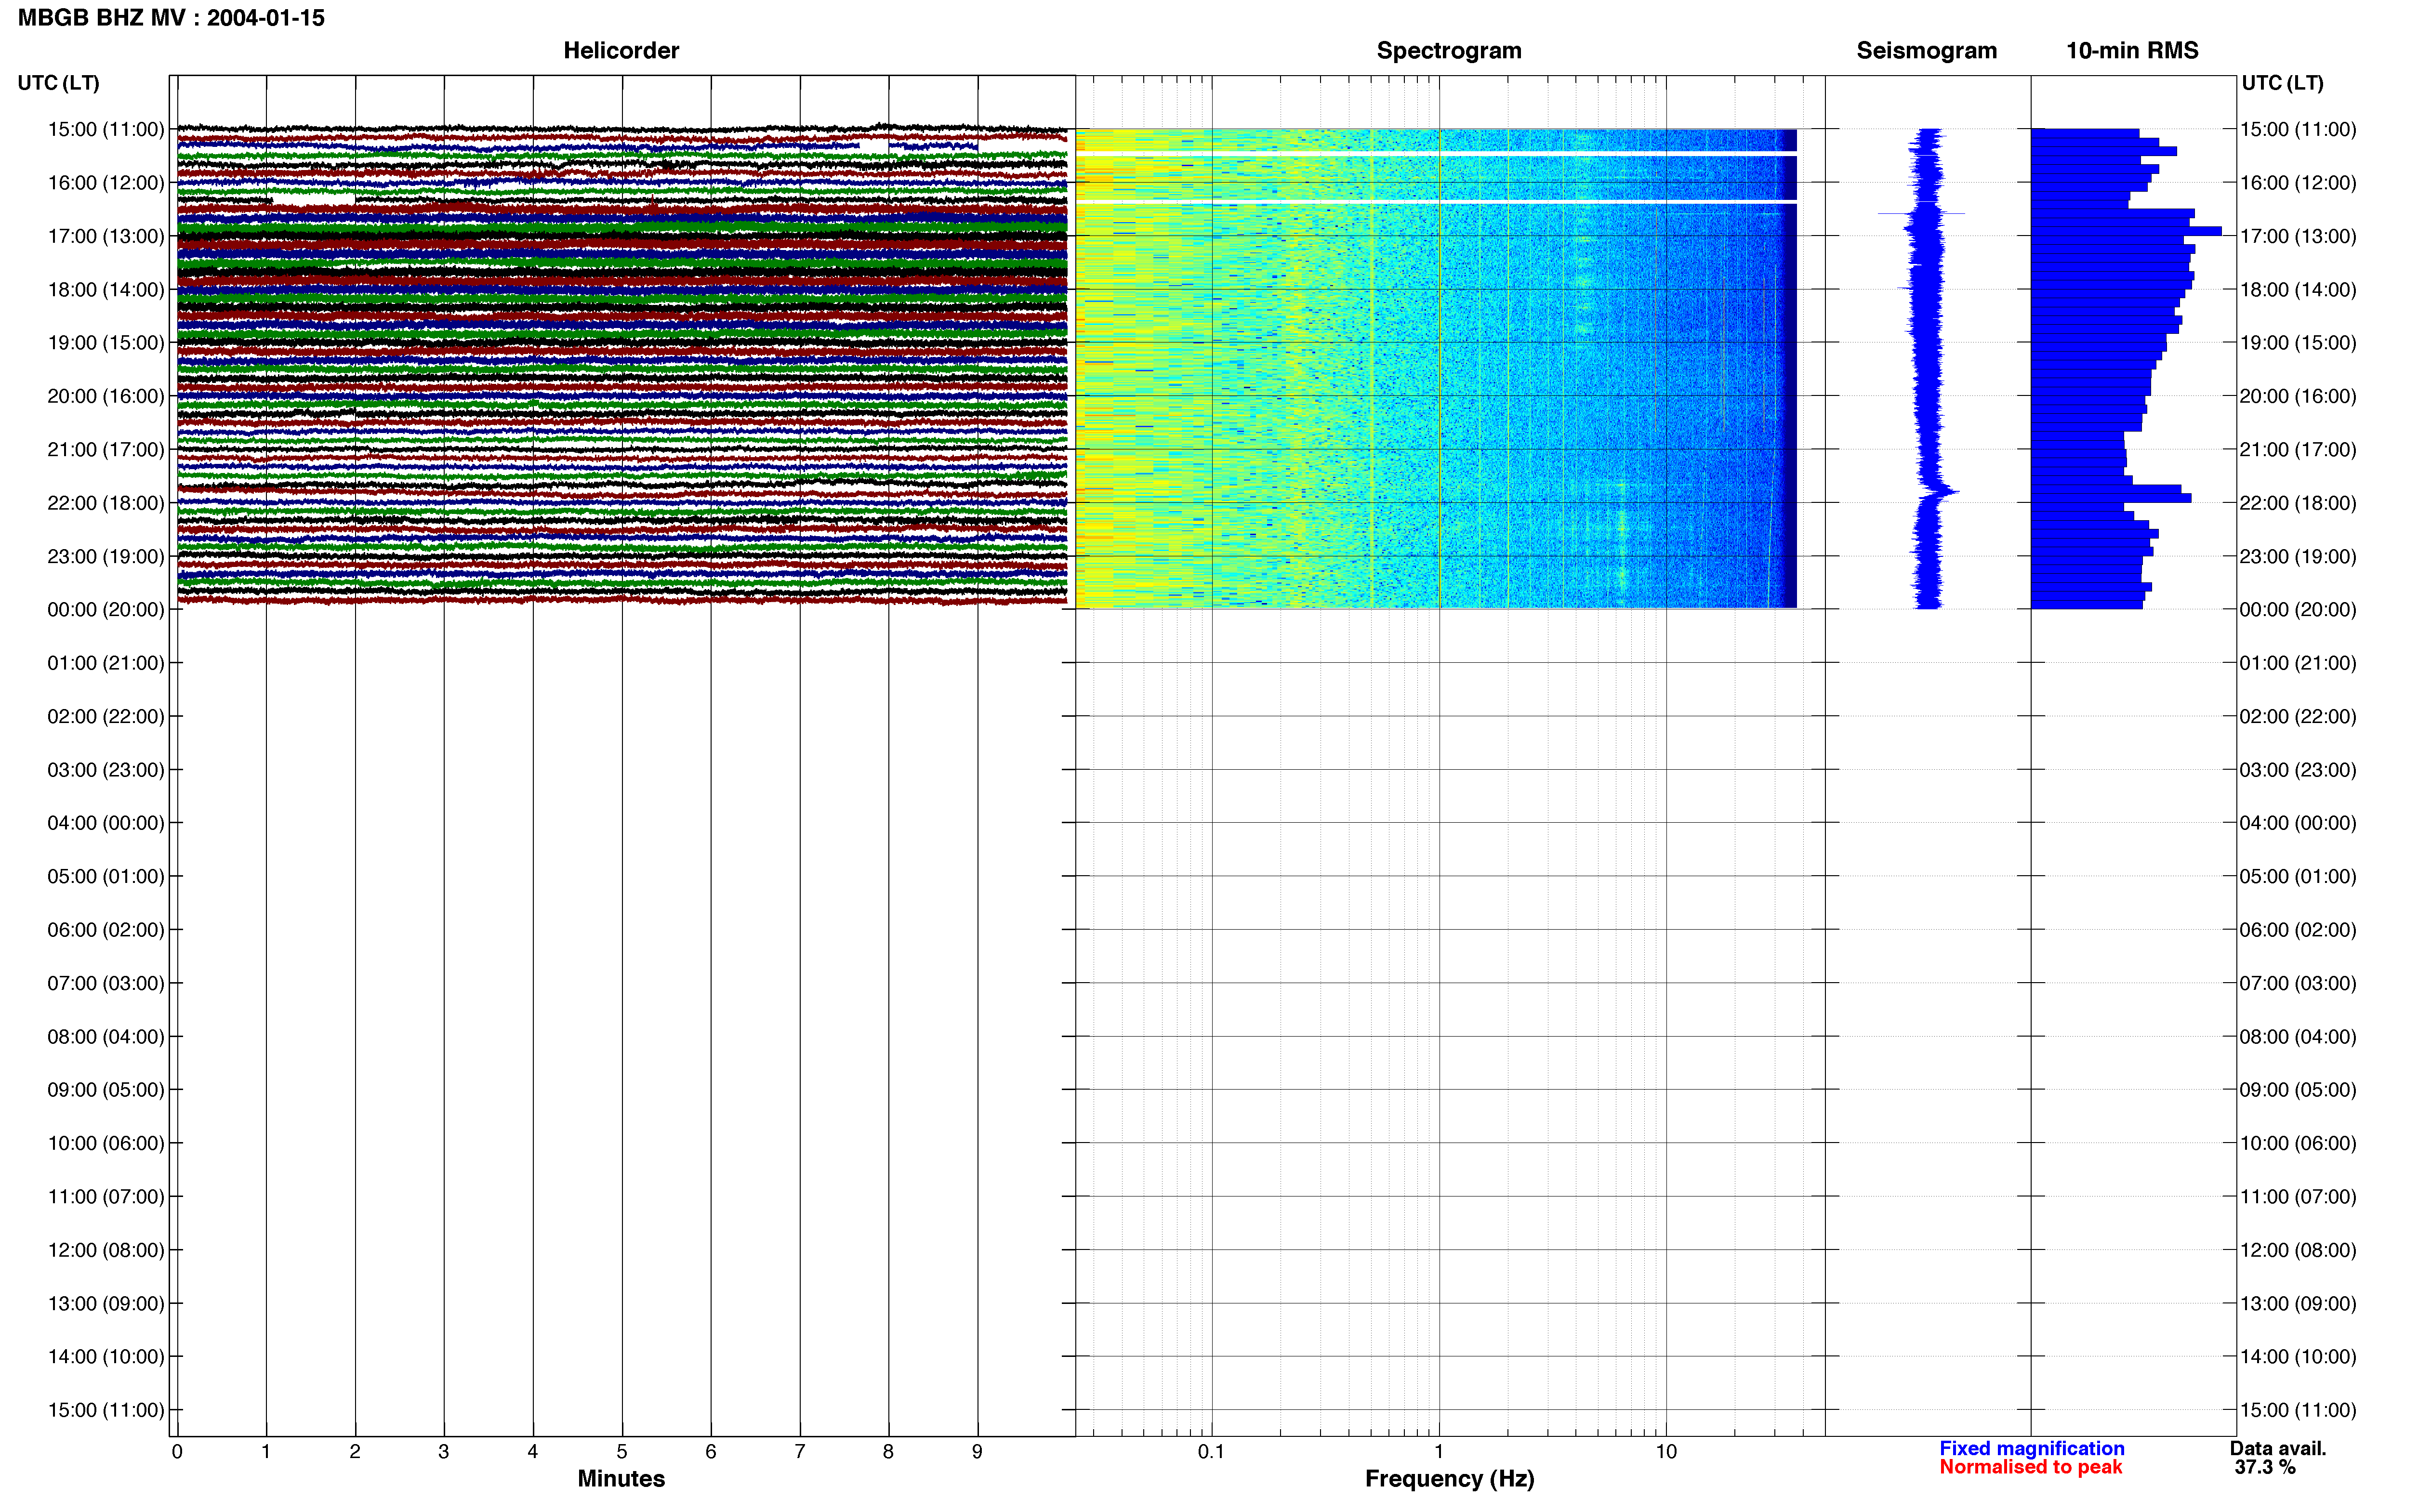This screenshot has height=1512, width=2418.
Task: Click the 18:00 (14:00) label on the Helicorder axis
Action: coord(105,290)
